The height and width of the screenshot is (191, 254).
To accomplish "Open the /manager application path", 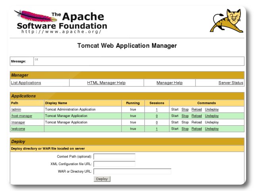I will point(18,122).
